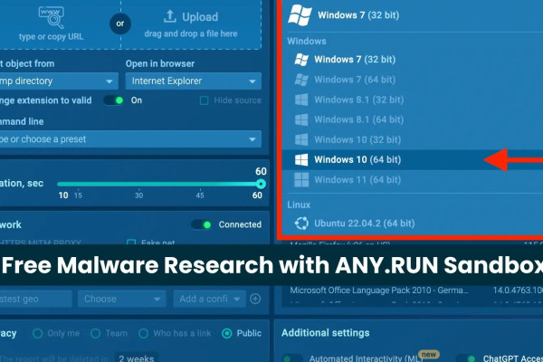The image size is (543, 362).
Task: Toggle the Automated Interactivity (ML) switch
Action: coord(292,358)
